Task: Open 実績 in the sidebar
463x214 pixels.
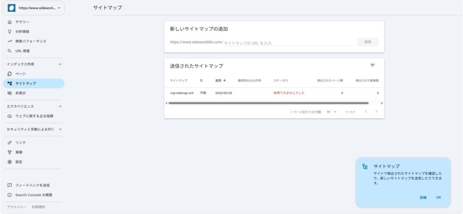Action: [x=33, y=152]
